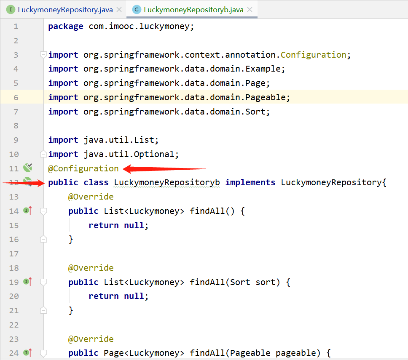Collapse the findAll(Sort sort) method at line 19
The image size is (408, 360).
tap(43, 282)
